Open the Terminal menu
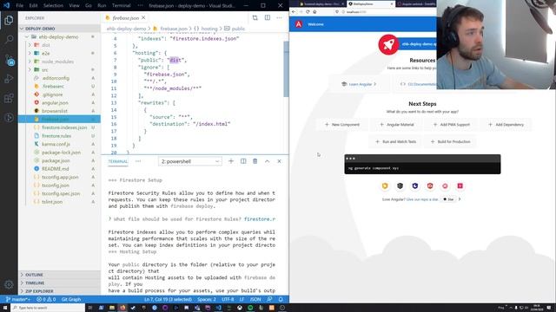The width and height of the screenshot is (556, 312). (122, 6)
